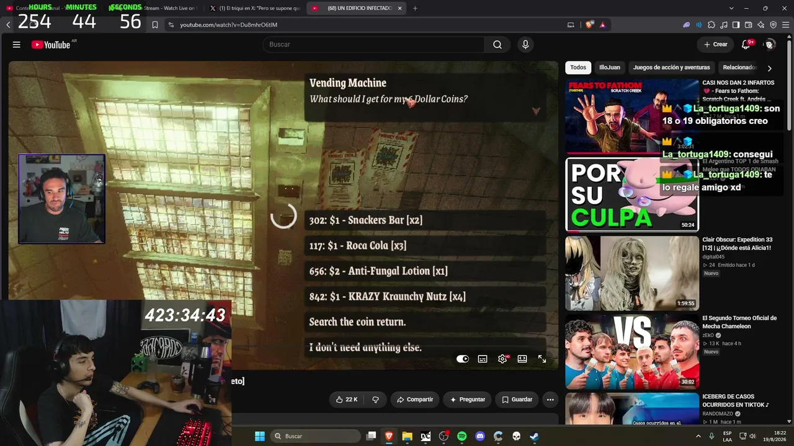The image size is (794, 446).
Task: Click the address bar URL
Action: tap(228, 25)
